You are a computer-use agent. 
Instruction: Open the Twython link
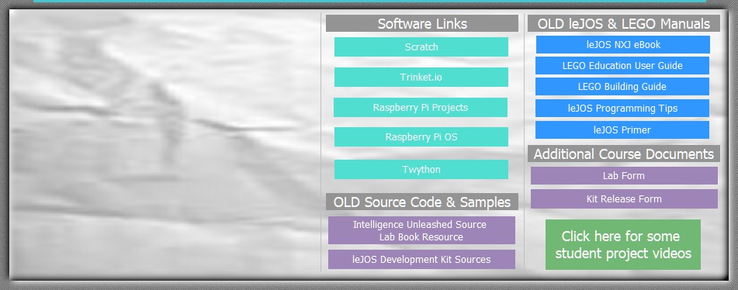pos(421,169)
